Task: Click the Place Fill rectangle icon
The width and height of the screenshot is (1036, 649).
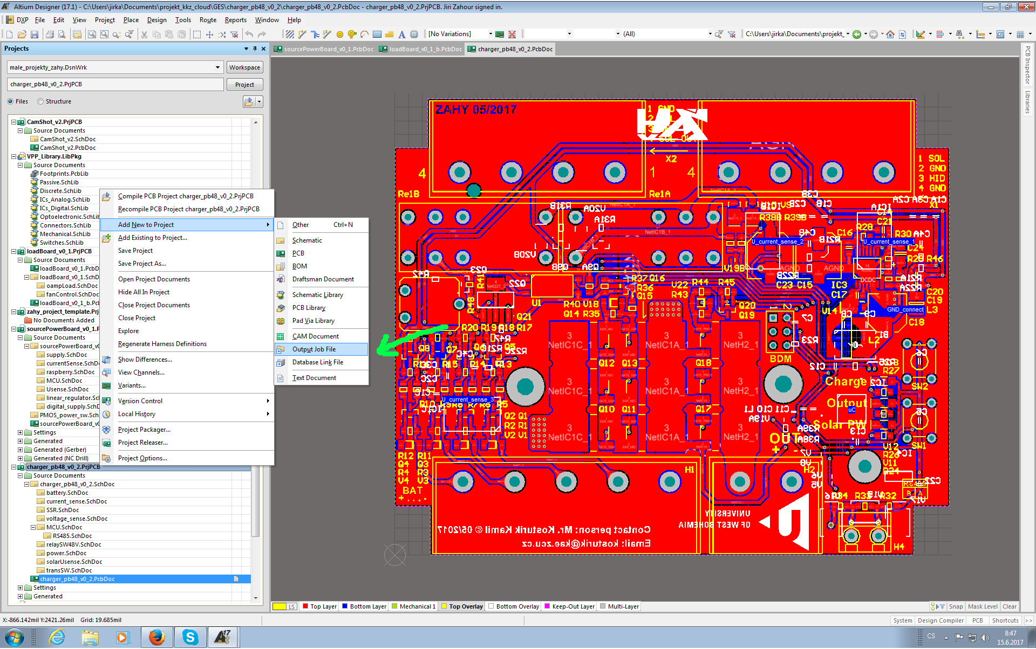Action: pos(377,34)
